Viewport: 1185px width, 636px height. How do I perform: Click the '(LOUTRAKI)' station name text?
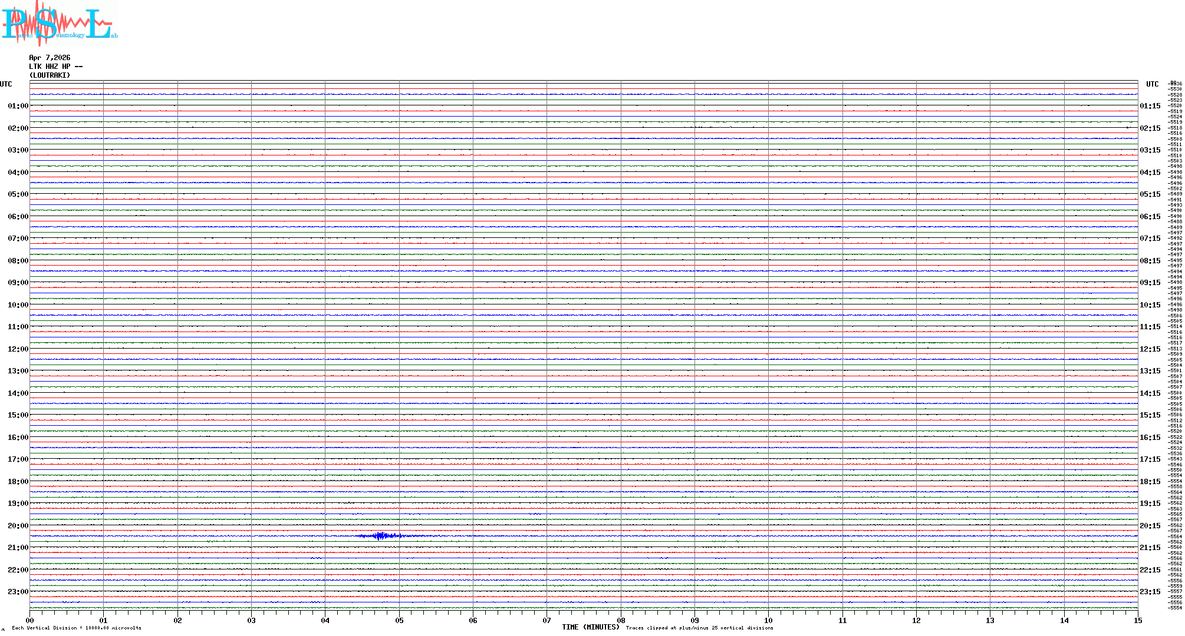50,75
